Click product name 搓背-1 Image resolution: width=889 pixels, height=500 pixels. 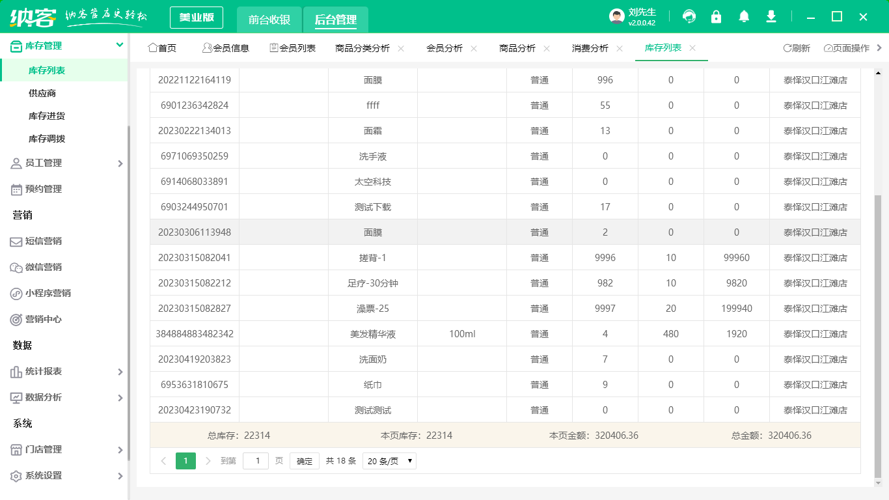tap(373, 258)
